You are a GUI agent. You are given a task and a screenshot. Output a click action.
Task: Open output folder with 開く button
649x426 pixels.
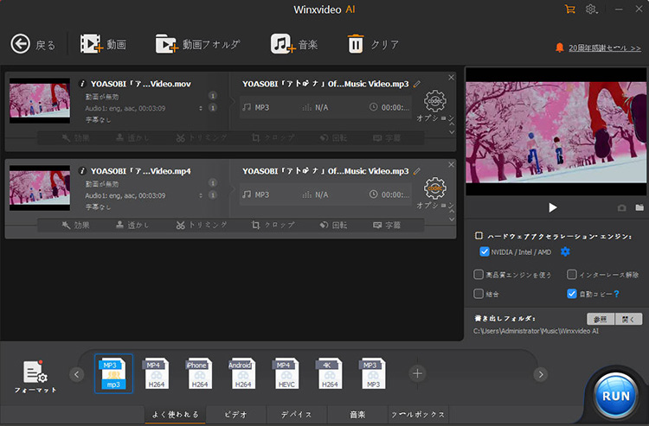[628, 319]
